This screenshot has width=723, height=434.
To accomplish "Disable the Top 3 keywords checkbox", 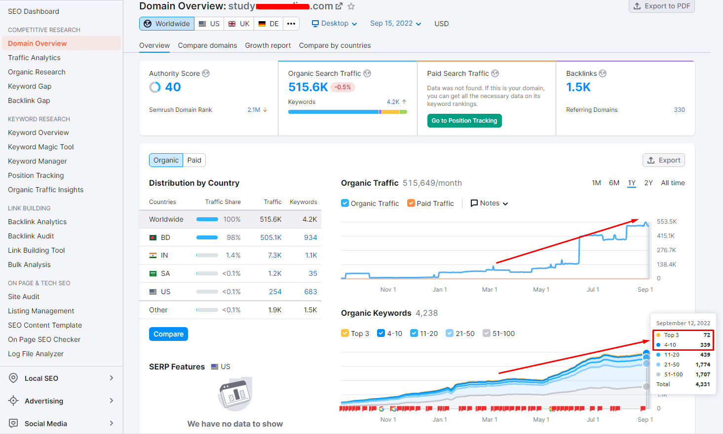I will [x=345, y=334].
